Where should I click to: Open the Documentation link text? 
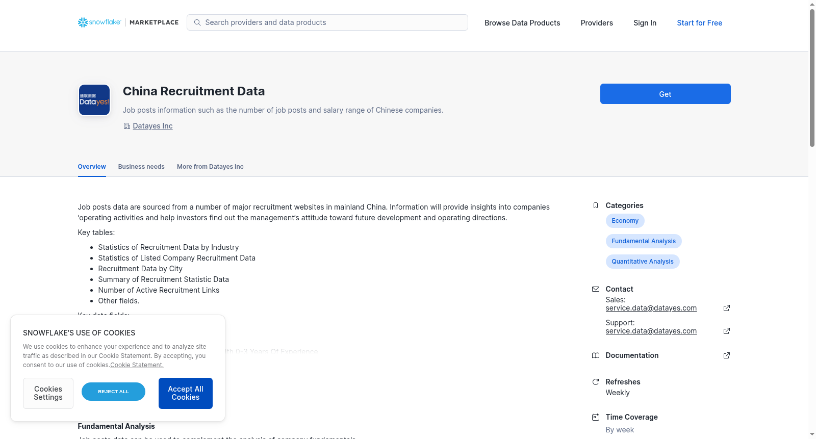(x=632, y=355)
